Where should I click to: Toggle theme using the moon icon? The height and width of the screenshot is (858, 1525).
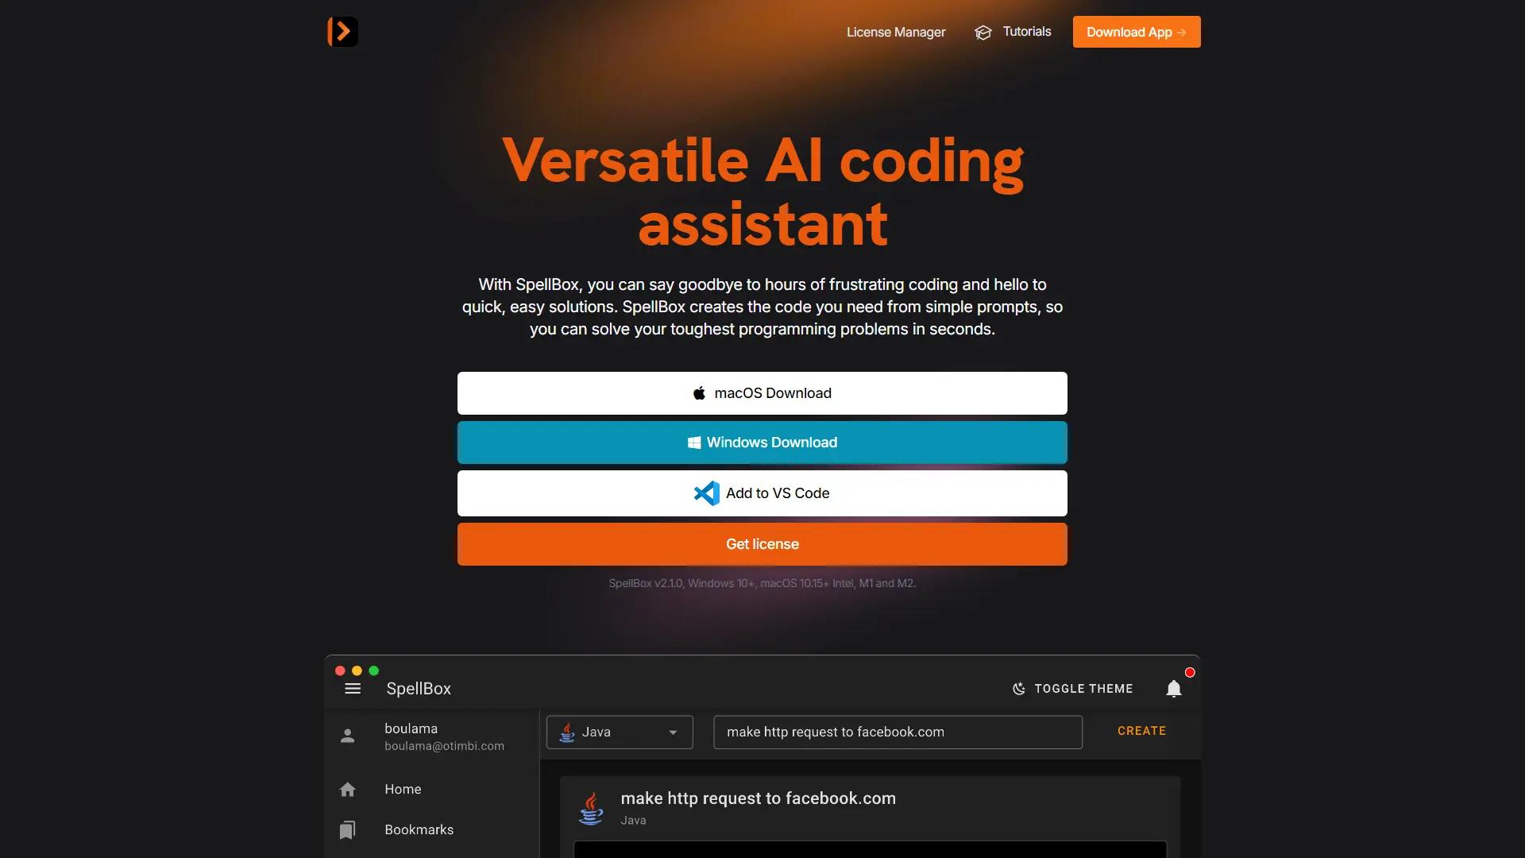pos(1019,689)
